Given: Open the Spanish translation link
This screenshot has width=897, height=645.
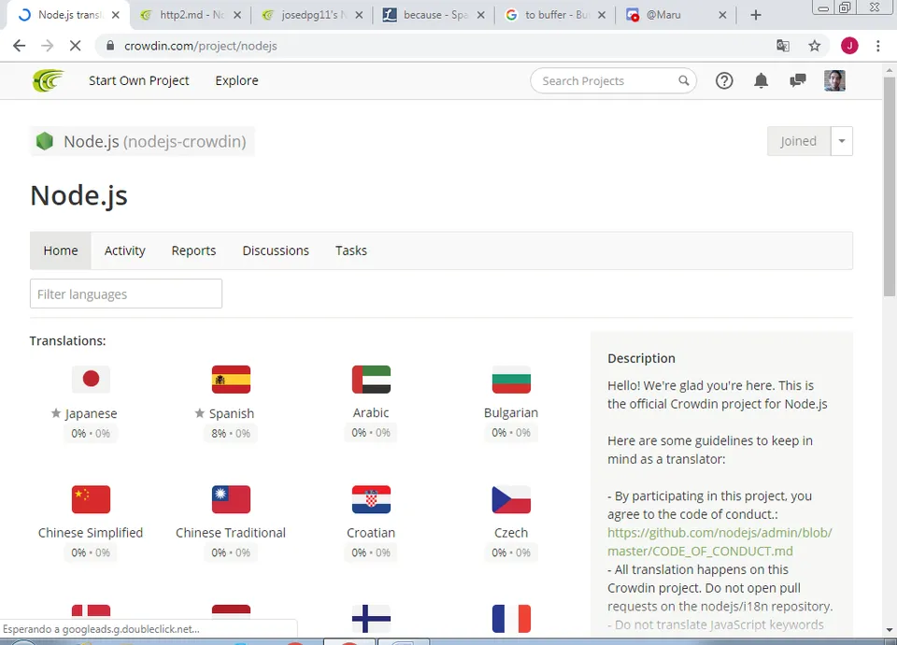Looking at the screenshot, I should tap(231, 413).
